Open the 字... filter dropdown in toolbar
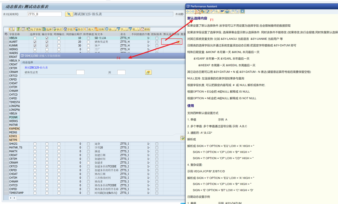338x204 pixels. [x=122, y=29]
